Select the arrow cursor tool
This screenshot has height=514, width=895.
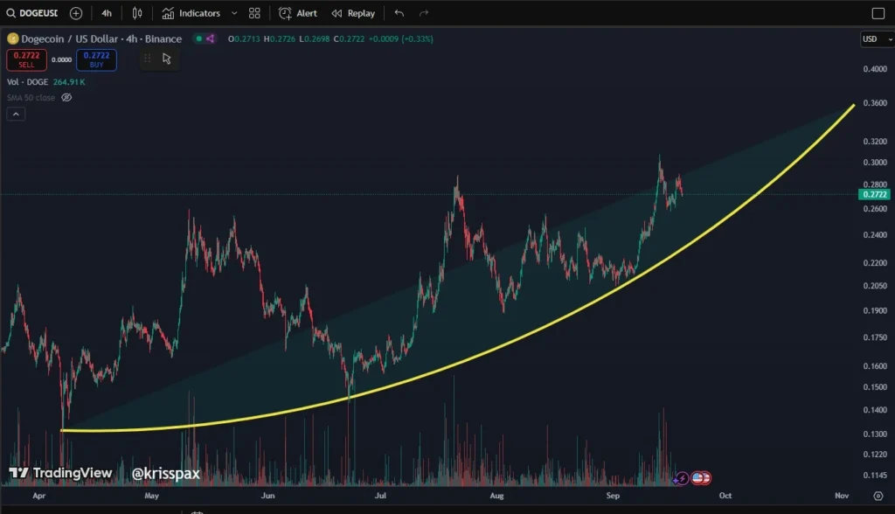pyautogui.click(x=167, y=59)
